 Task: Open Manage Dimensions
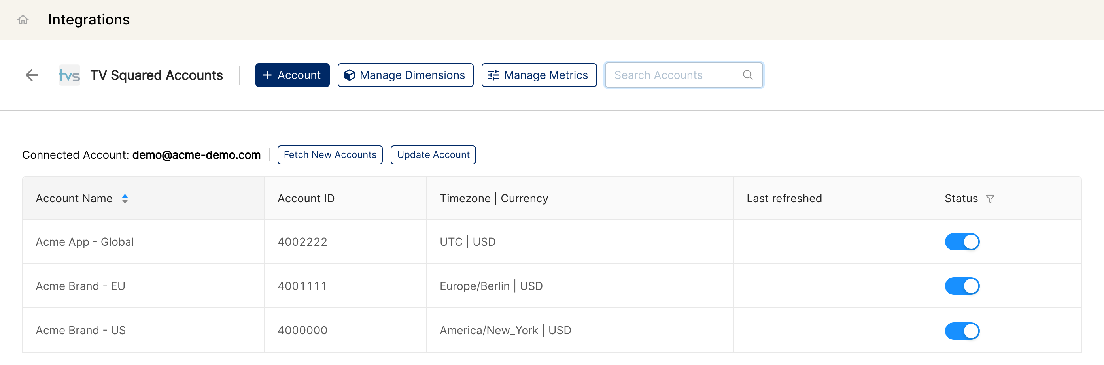coord(405,75)
